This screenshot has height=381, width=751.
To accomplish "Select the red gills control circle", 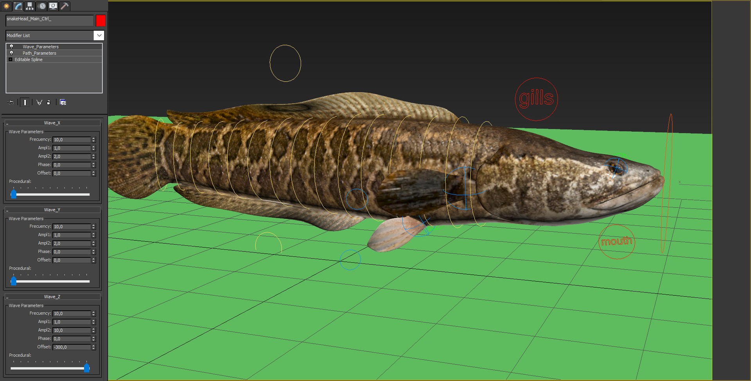I will [536, 99].
